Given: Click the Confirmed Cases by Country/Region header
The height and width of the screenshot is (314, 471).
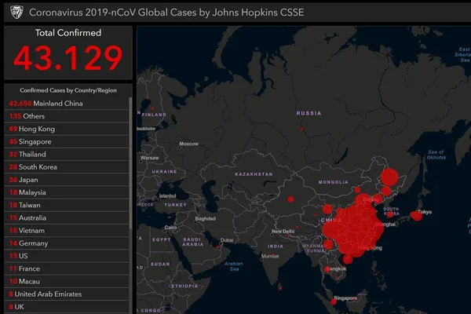Looking at the screenshot, I should 68,90.
